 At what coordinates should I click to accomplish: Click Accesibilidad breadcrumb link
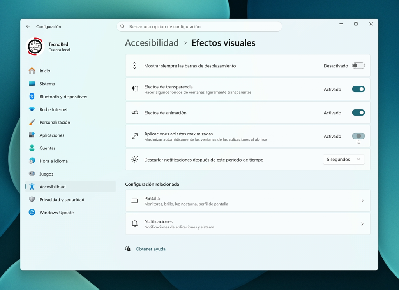tap(152, 43)
